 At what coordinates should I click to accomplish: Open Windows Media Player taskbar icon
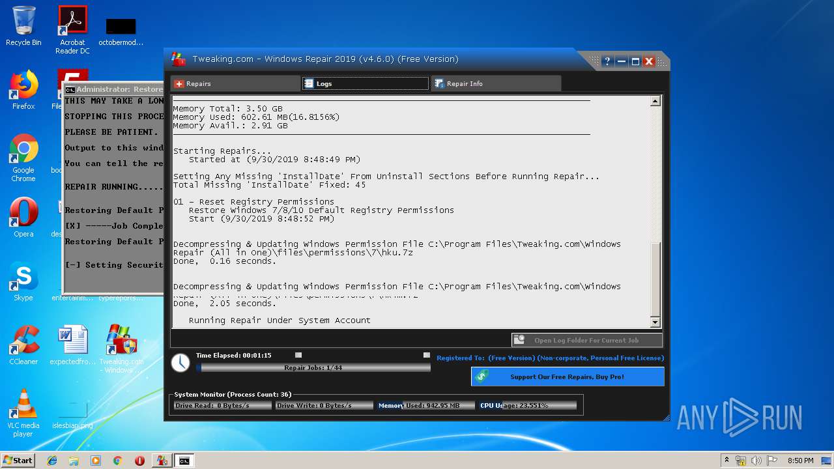point(96,461)
